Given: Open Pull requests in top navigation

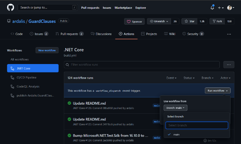Looking at the screenshot, I should 90,8.
